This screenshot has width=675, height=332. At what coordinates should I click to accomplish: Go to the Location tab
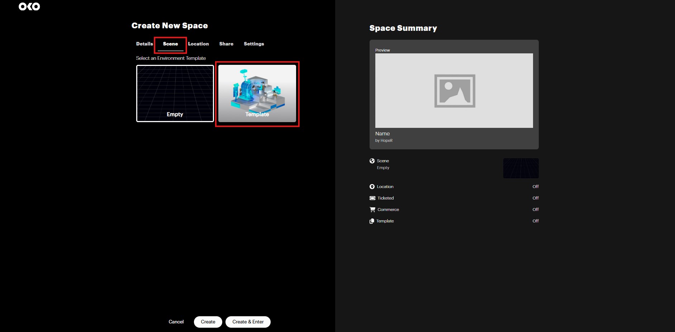pos(198,44)
